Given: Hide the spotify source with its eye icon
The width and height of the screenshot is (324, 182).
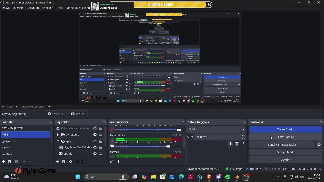Looking at the screenshot, I should pos(95,154).
